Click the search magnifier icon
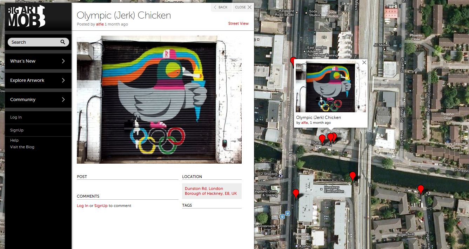Viewport: 469px width, 249px height. pyautogui.click(x=63, y=42)
